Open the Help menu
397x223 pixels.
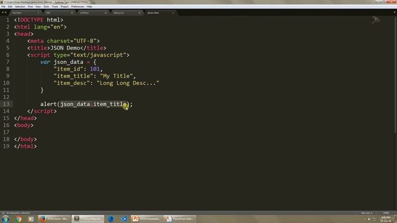pos(89,7)
